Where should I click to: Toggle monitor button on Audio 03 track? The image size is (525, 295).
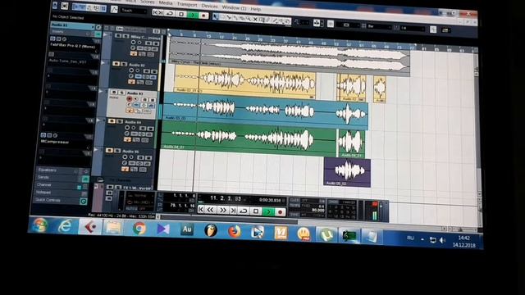[135, 99]
